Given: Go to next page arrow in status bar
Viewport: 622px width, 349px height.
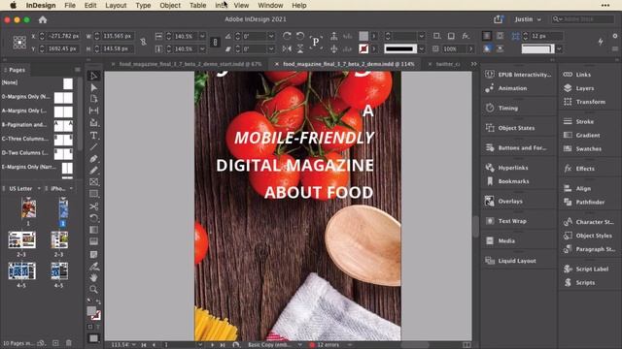Looking at the screenshot, I should point(213,345).
